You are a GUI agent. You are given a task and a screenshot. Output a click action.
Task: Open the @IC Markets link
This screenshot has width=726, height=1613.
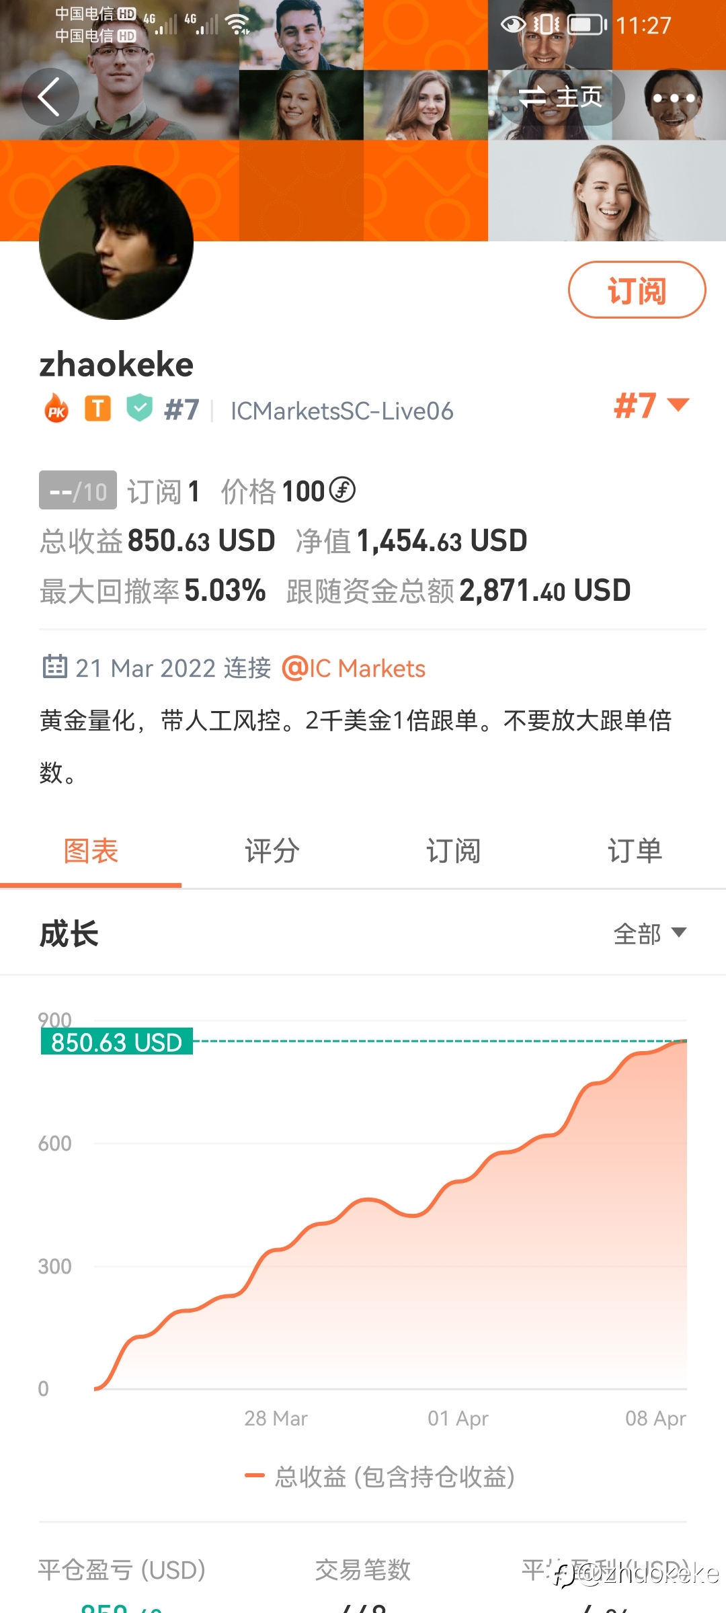[x=354, y=668]
